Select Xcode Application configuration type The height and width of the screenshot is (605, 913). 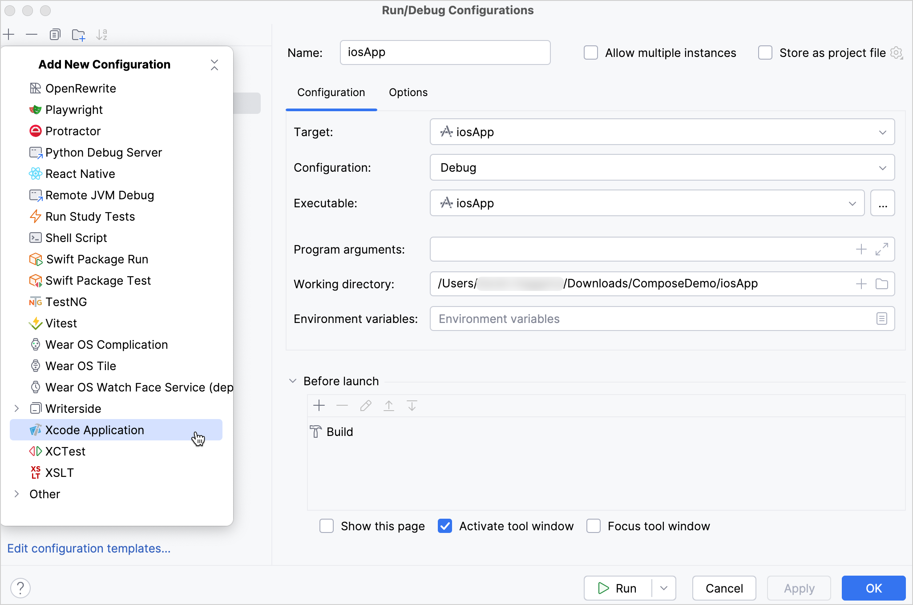(94, 430)
